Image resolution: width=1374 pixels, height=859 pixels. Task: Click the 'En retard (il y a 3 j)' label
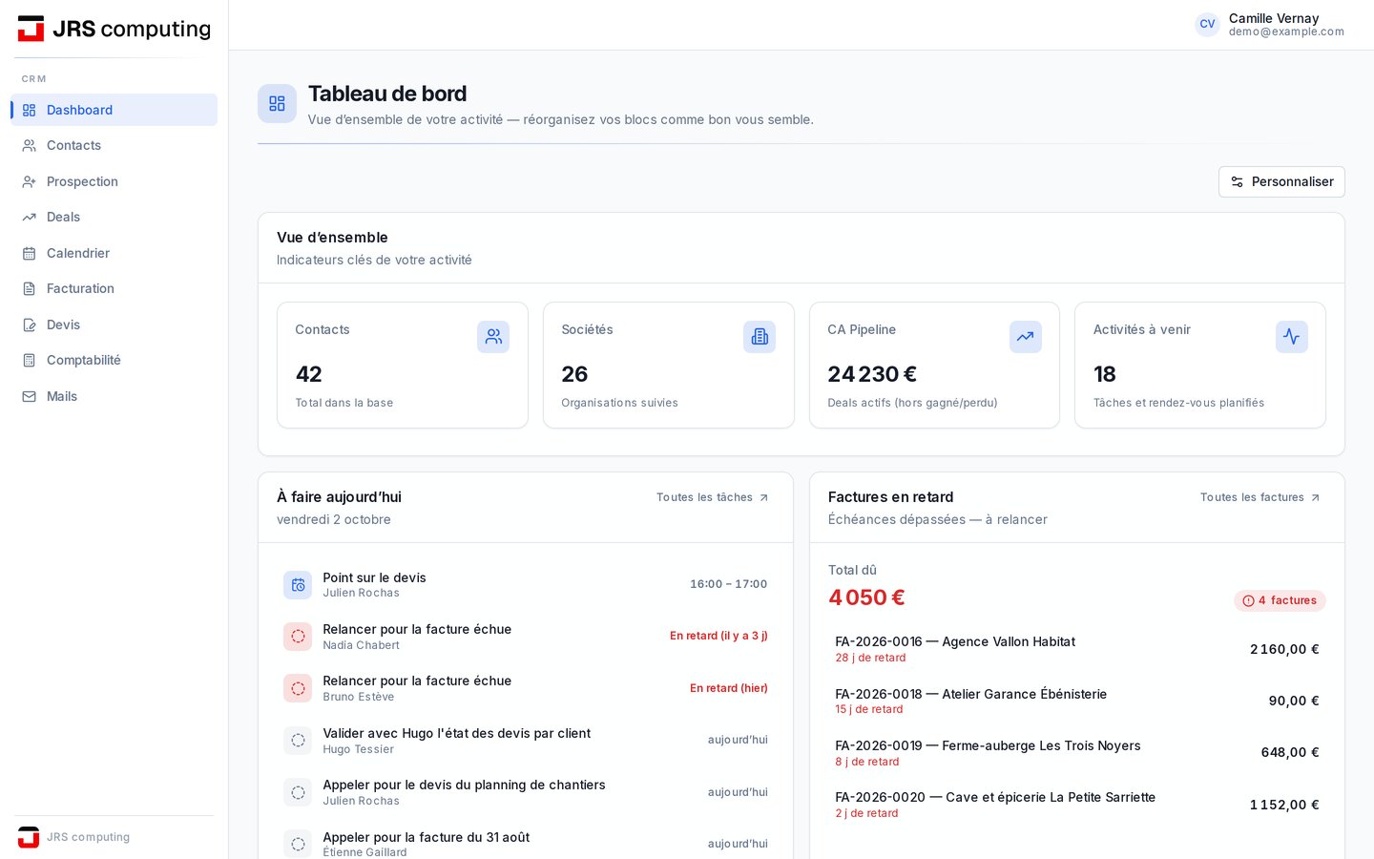tap(718, 636)
